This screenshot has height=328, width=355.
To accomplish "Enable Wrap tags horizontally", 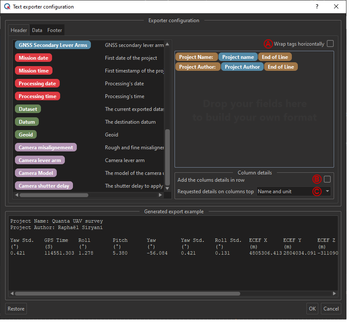I will pyautogui.click(x=331, y=44).
